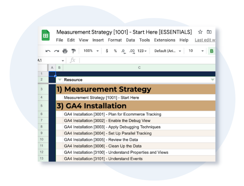Open the filter icon left of Resource
The width and height of the screenshot is (244, 186).
[60, 80]
